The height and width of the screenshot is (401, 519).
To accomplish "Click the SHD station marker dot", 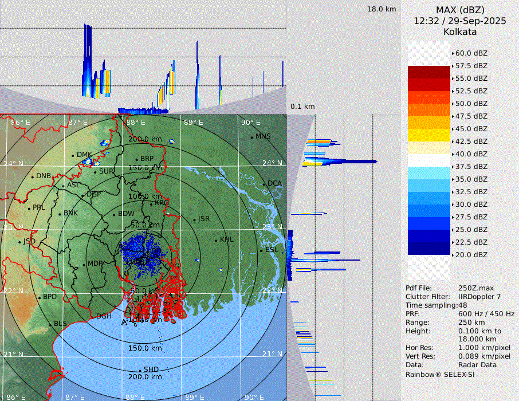I will (140, 370).
